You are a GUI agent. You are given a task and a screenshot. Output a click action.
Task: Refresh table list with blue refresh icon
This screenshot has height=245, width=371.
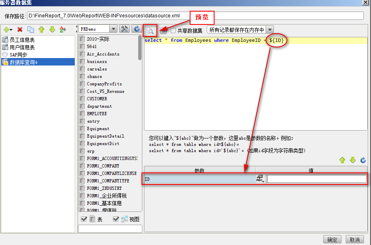pos(137,29)
